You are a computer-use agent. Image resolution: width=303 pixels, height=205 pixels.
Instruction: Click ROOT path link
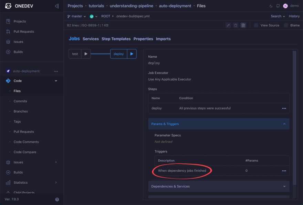pos(106,16)
